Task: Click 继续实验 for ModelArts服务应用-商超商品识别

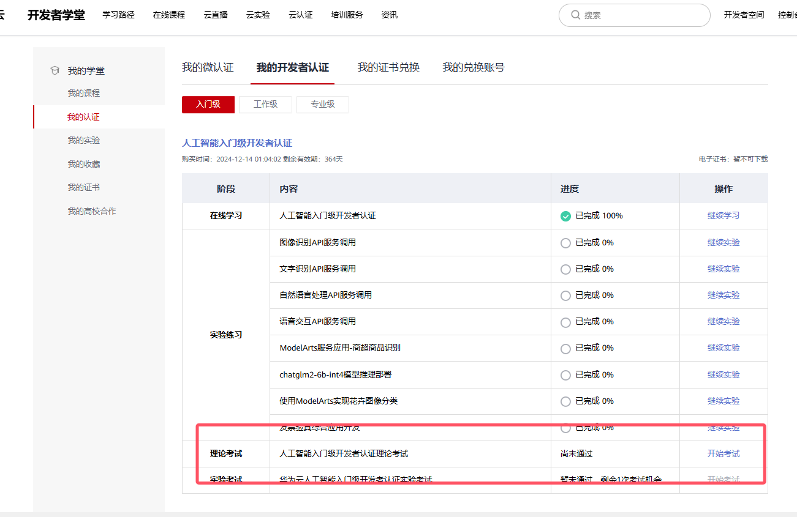Action: coord(723,348)
